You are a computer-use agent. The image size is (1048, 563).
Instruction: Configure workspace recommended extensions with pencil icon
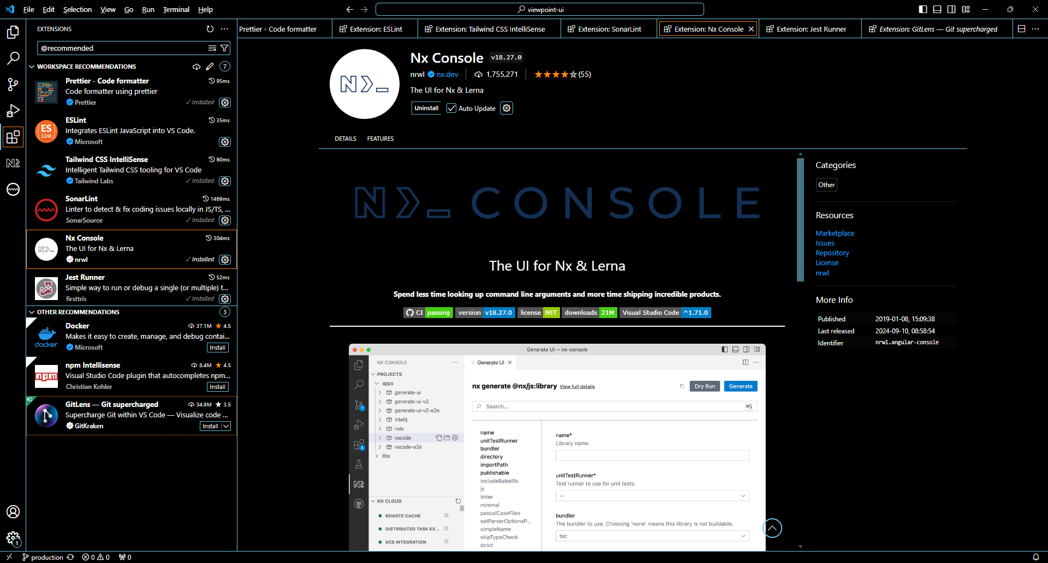pos(210,67)
